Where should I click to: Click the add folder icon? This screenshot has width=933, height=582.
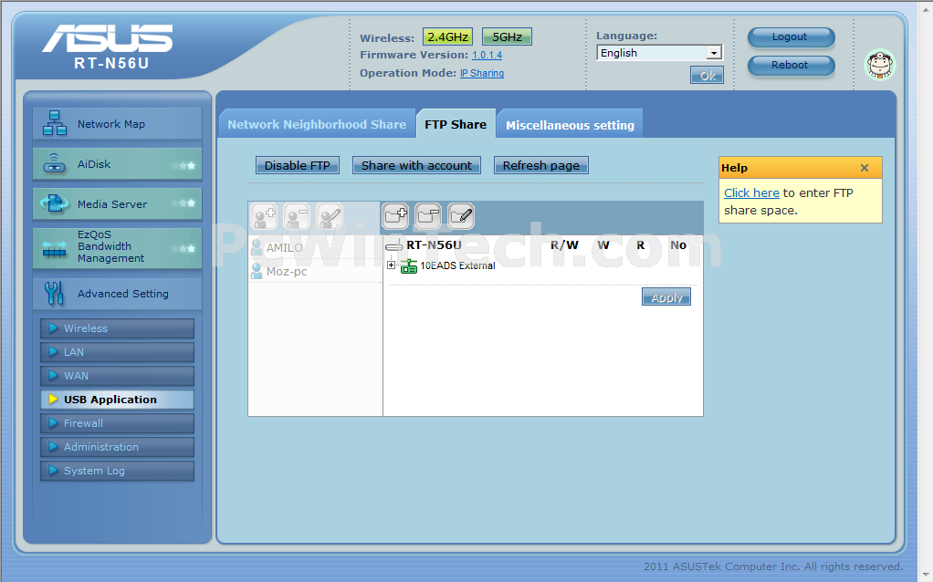395,216
